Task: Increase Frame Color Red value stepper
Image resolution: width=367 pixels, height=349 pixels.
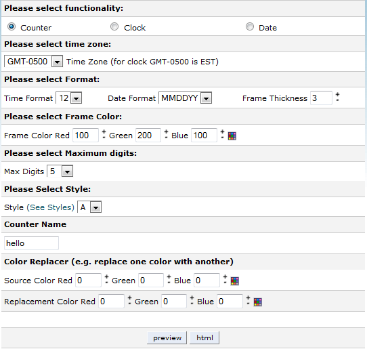Action: (x=104, y=132)
